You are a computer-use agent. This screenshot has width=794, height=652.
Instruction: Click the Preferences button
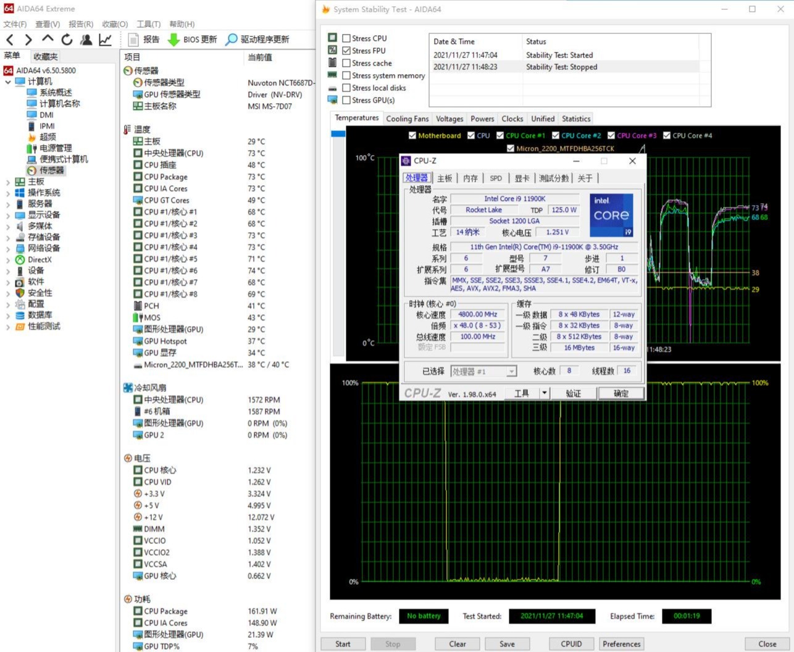pos(622,643)
